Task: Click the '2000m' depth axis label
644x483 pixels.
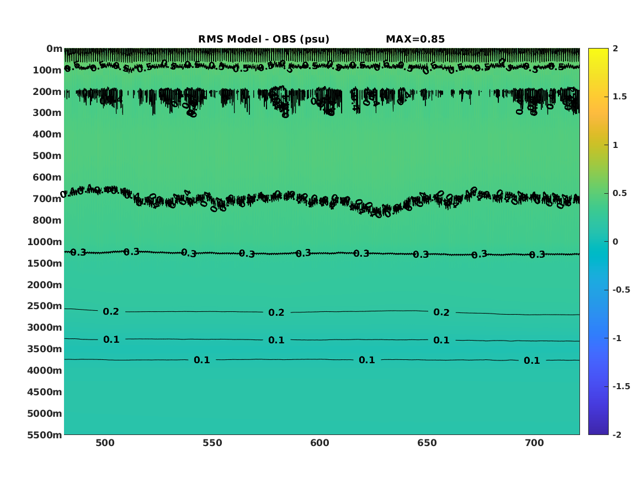Action: [x=45, y=285]
